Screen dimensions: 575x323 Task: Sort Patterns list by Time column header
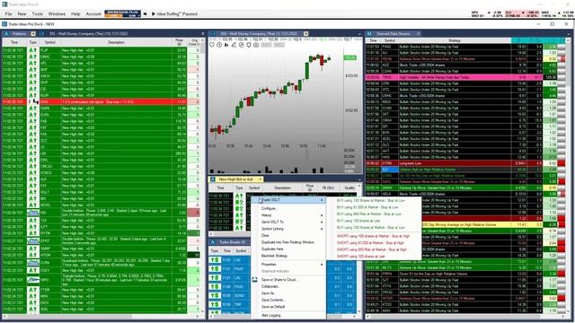click(x=14, y=42)
